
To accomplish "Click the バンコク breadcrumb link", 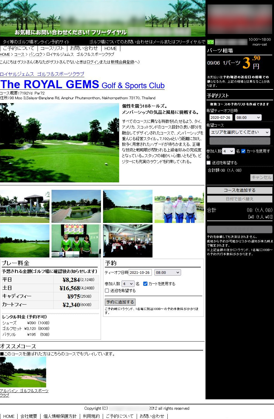I will pos(35,55).
